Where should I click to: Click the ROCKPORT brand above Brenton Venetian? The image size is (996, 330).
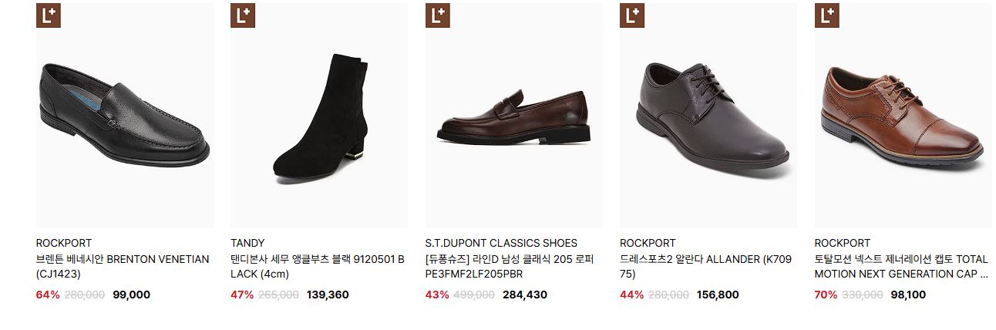(64, 243)
